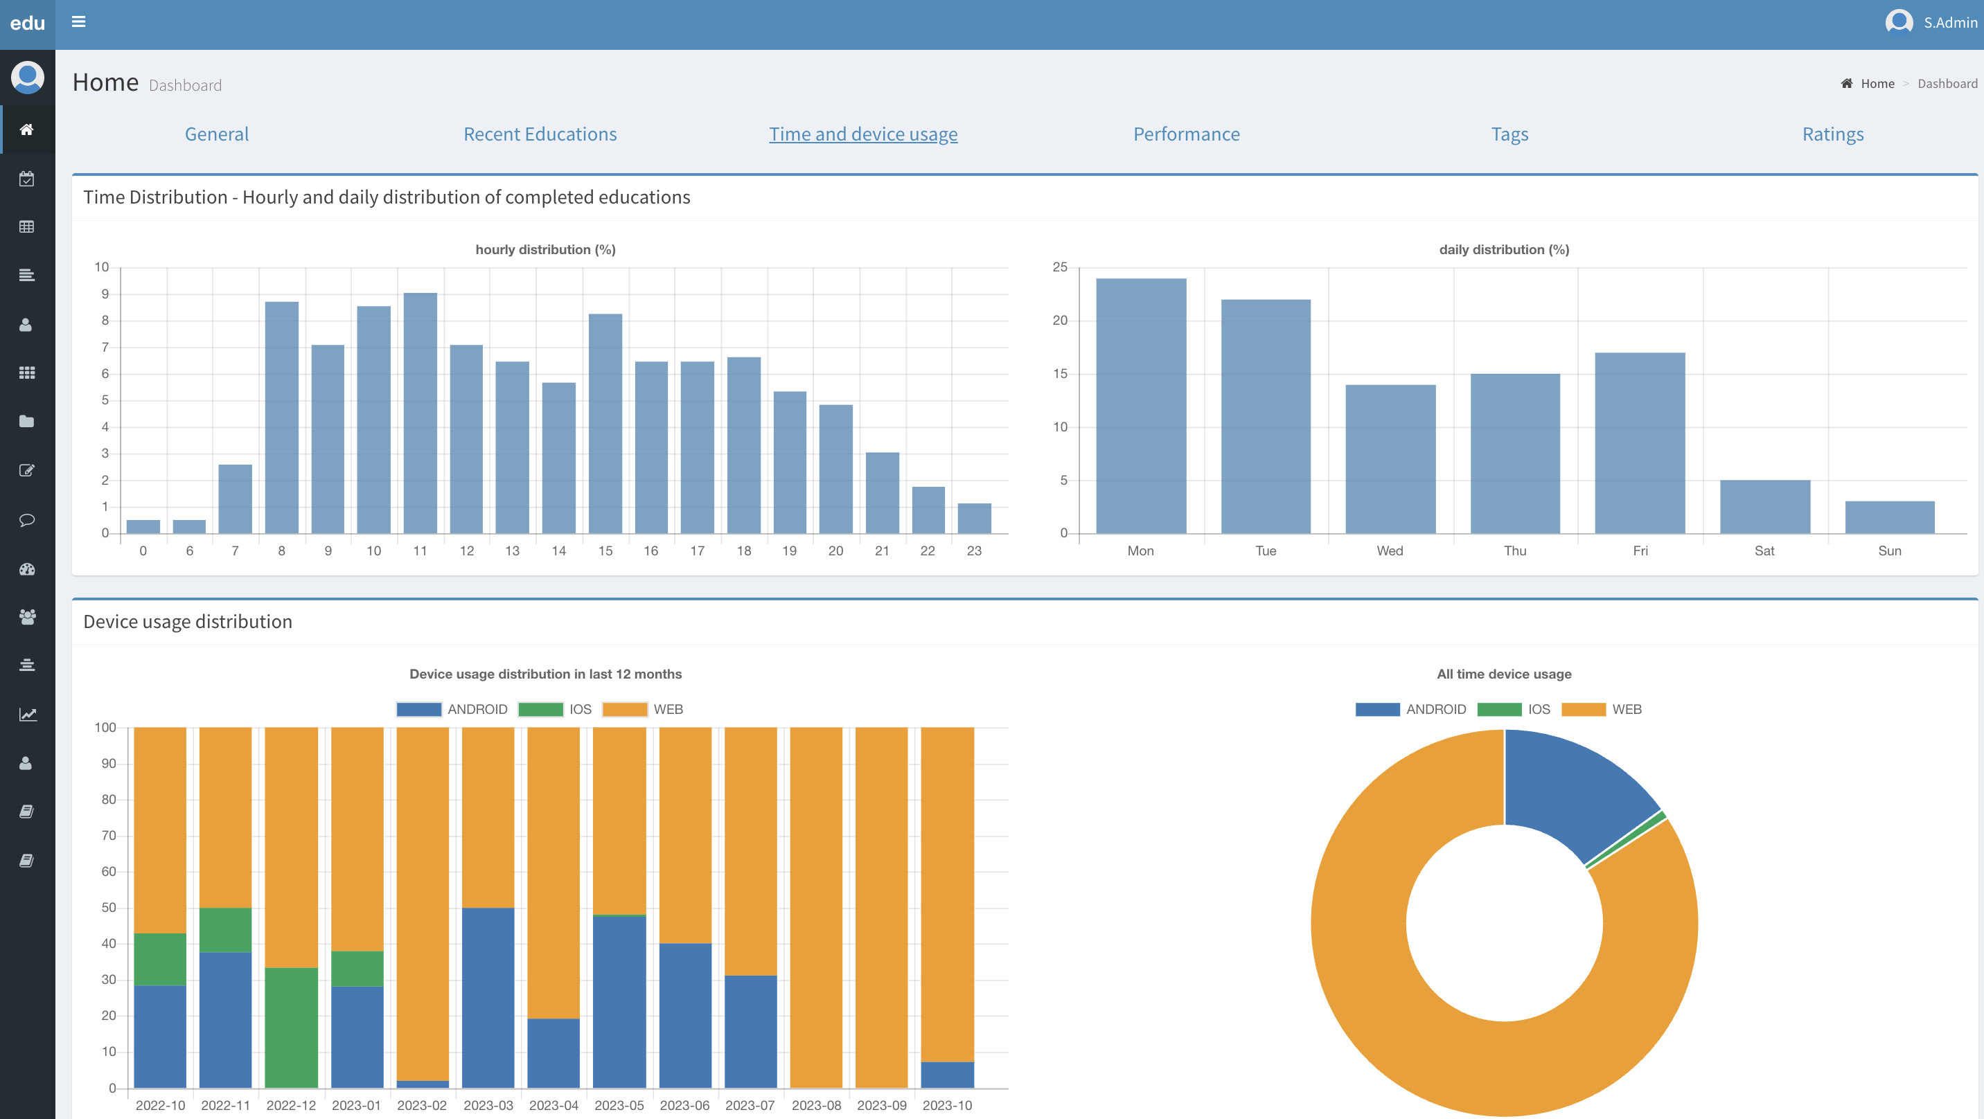Viewport: 1984px width, 1119px height.
Task: Click the Time Distribution panel heading text
Action: tap(387, 197)
